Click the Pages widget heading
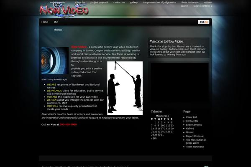Viewport: 251px width, 167px height. pos(187,111)
